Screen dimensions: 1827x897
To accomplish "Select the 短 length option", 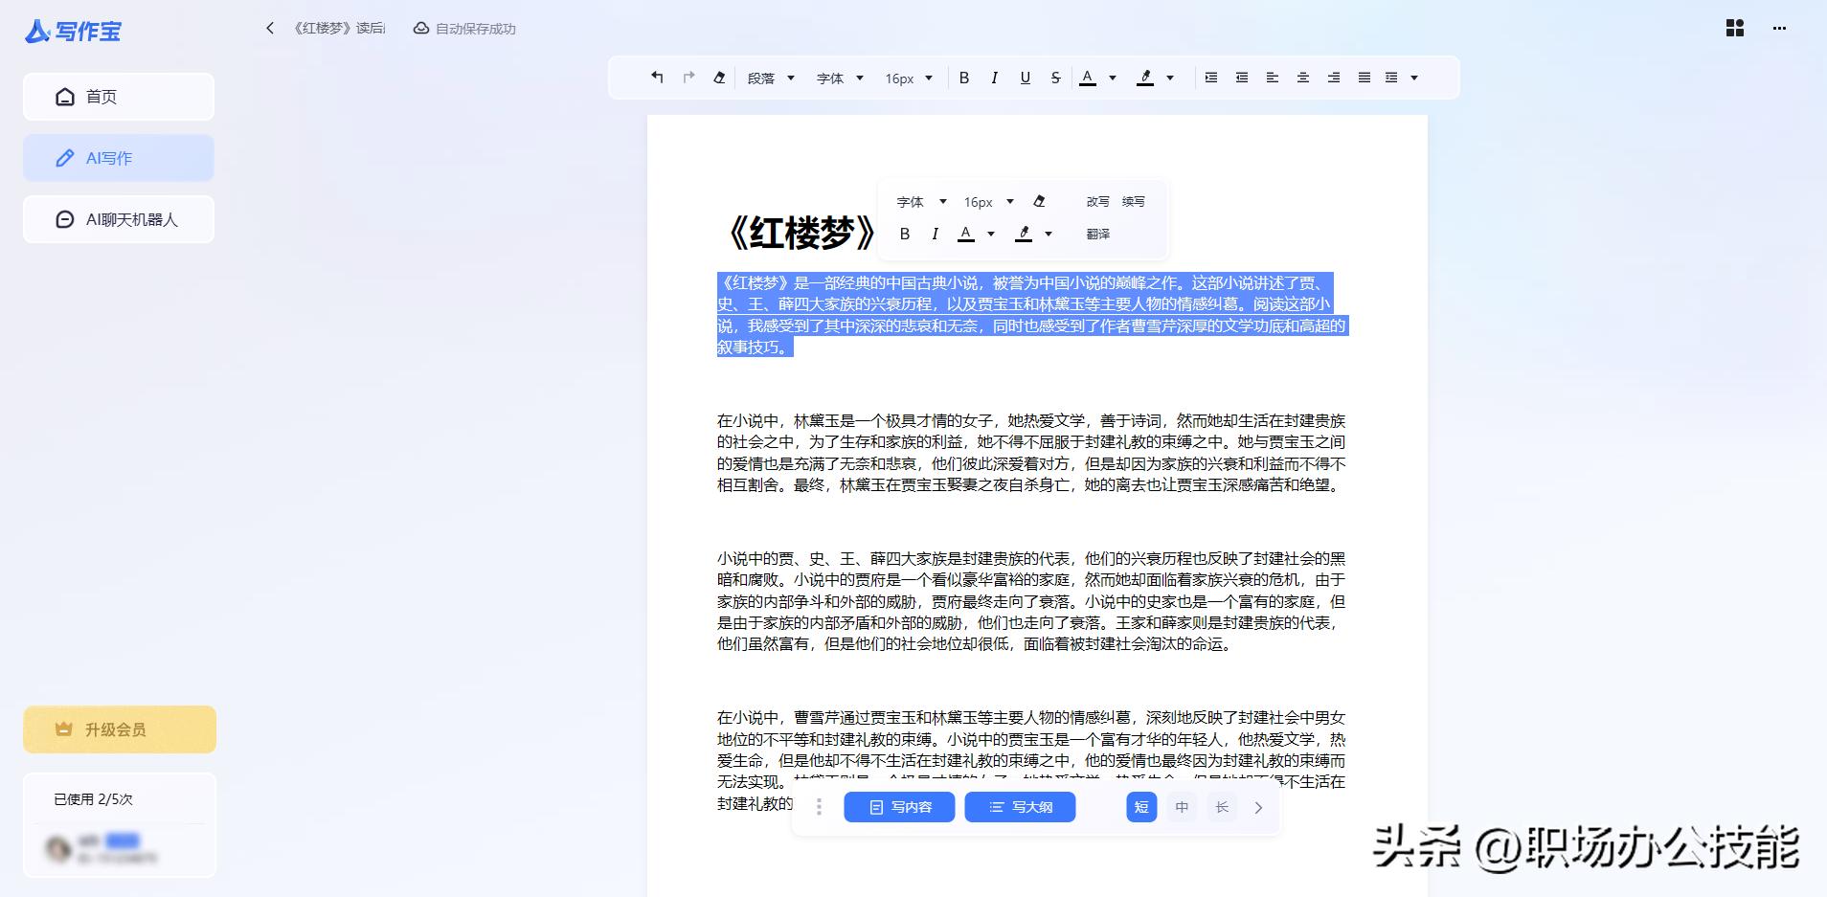I will (1140, 807).
